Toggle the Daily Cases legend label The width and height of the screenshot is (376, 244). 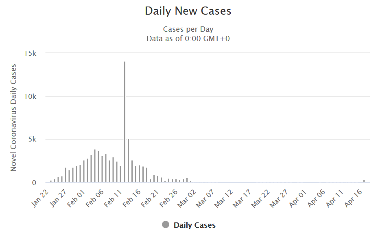195,225
